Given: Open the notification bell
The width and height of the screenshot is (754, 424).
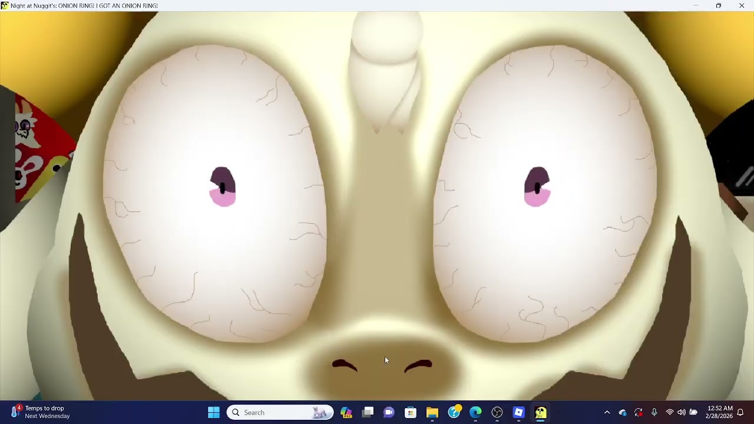Looking at the screenshot, I should [x=740, y=412].
